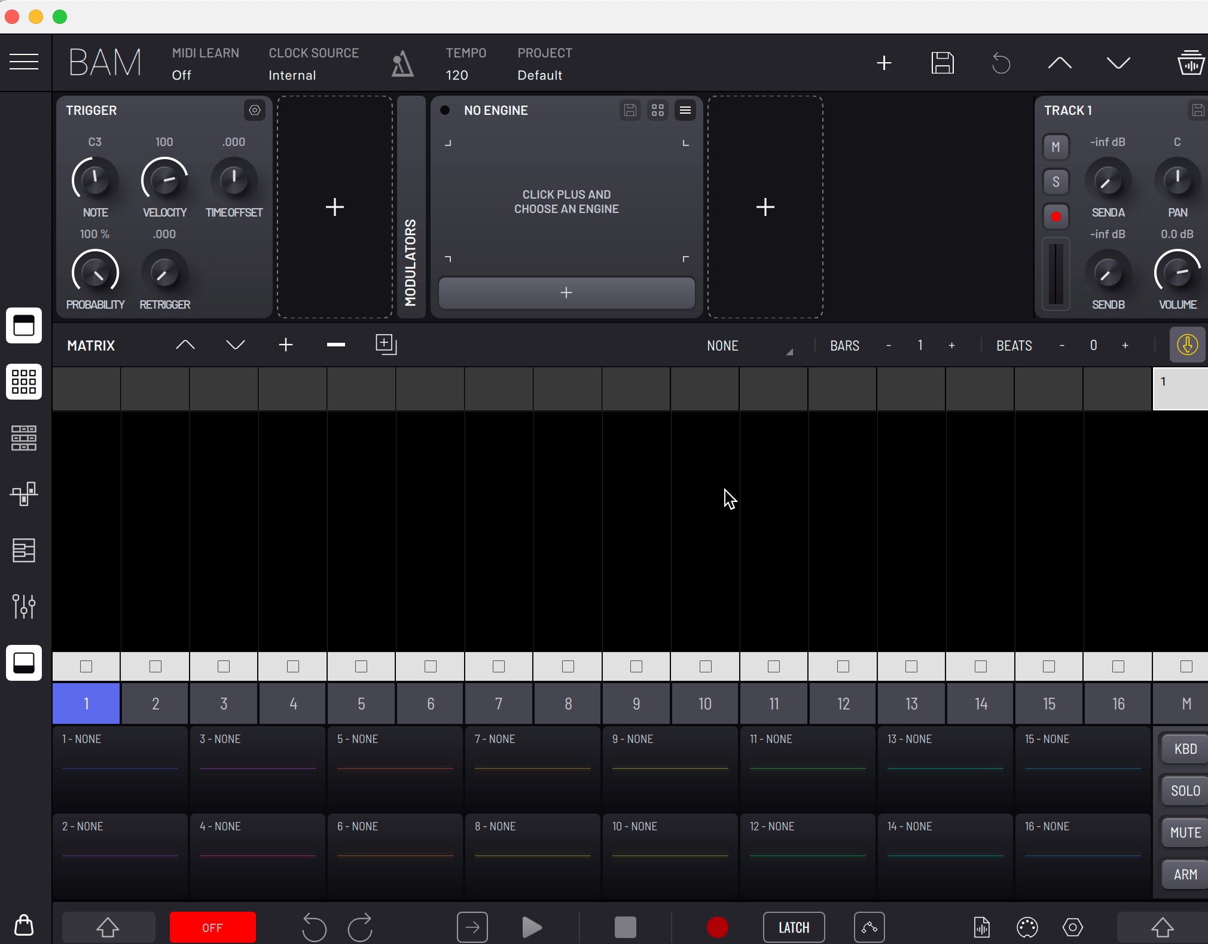1208x944 pixels.
Task: Open the list view sidebar icon
Action: coord(24,550)
